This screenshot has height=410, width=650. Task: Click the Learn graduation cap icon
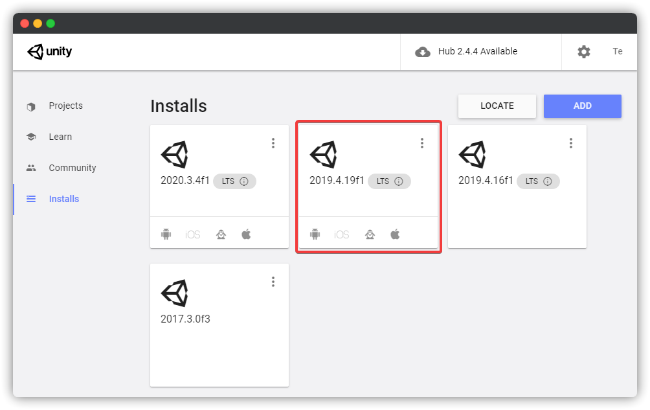[31, 137]
